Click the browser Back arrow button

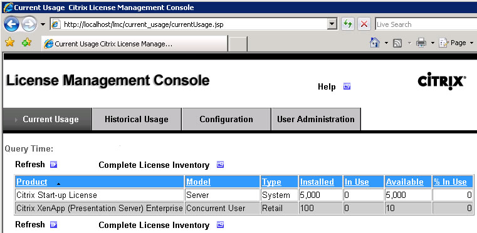tap(11, 24)
